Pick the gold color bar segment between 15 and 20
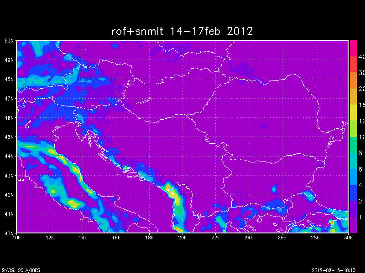Screen dimensions: 365x273 tap(353, 96)
